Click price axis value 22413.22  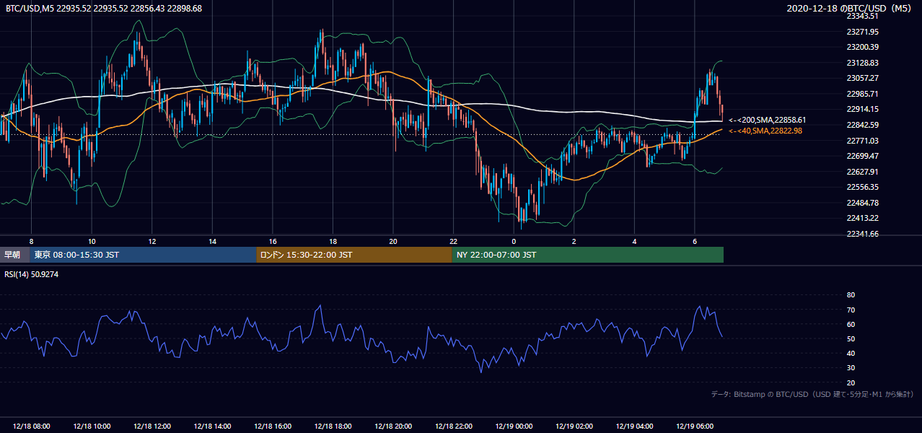[x=862, y=218]
